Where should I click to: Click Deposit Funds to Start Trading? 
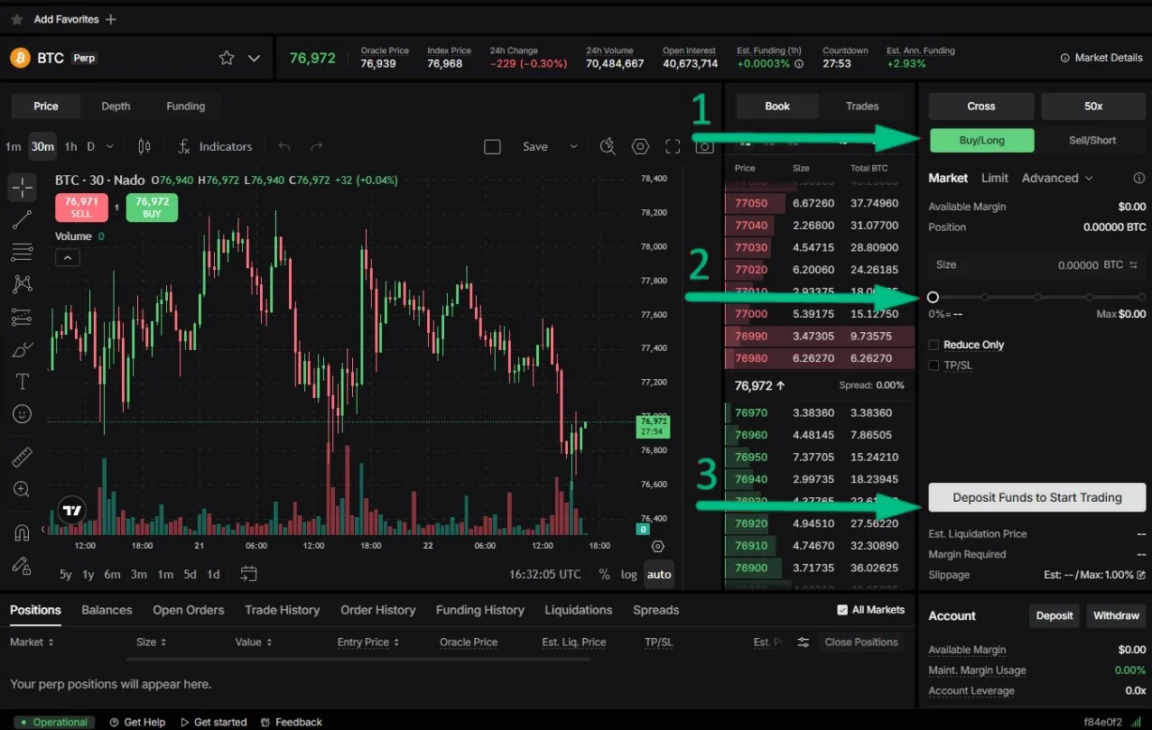[x=1037, y=497]
